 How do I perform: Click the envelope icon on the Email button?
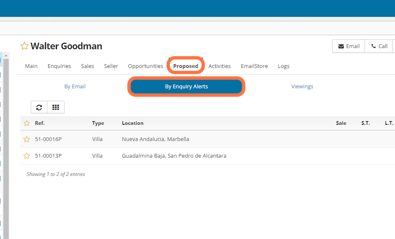tap(341, 46)
